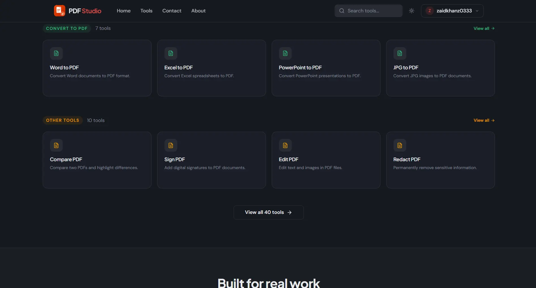This screenshot has height=288, width=536.
Task: Click 'Add digital signatures to PDF documents.' text
Action: point(205,168)
